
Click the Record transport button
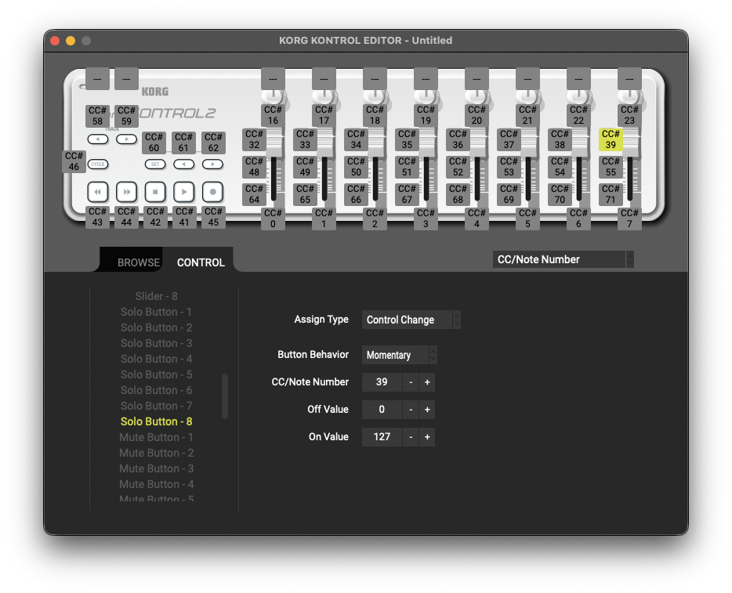pos(213,192)
